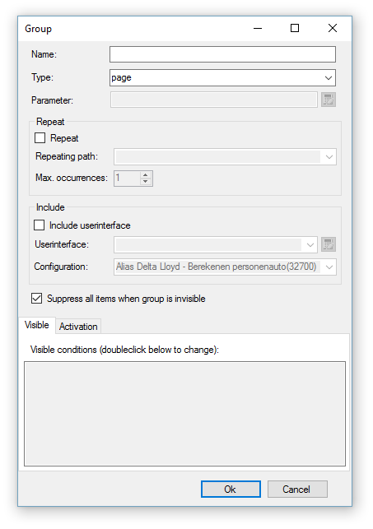This screenshot has width=373, height=529.
Task: Increase Max. occurrences with up arrow
Action: 146,174
